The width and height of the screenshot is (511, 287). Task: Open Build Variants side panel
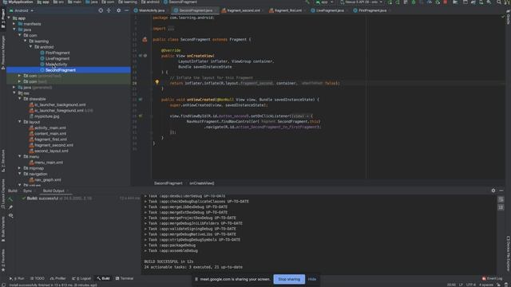tap(3, 228)
